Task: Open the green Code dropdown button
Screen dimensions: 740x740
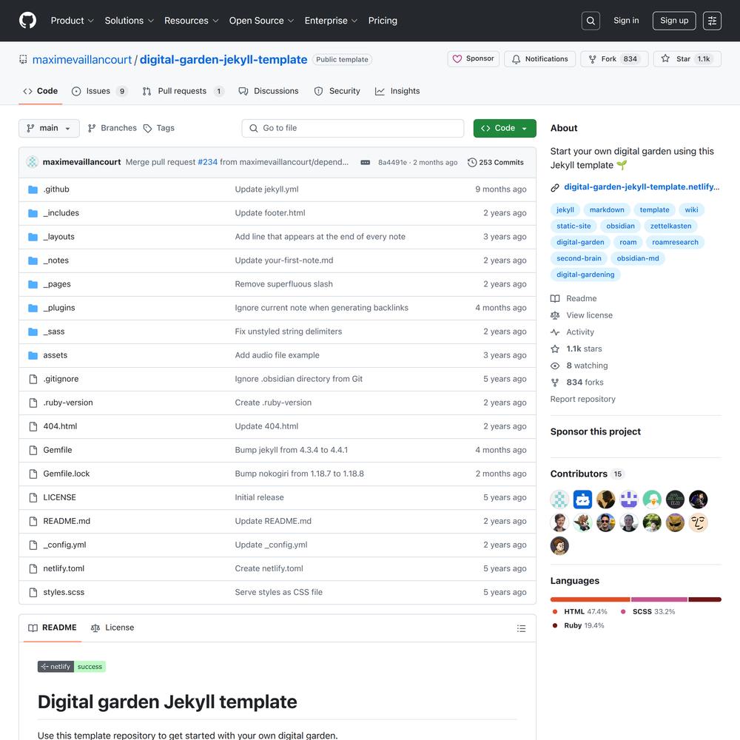Action: tap(505, 128)
